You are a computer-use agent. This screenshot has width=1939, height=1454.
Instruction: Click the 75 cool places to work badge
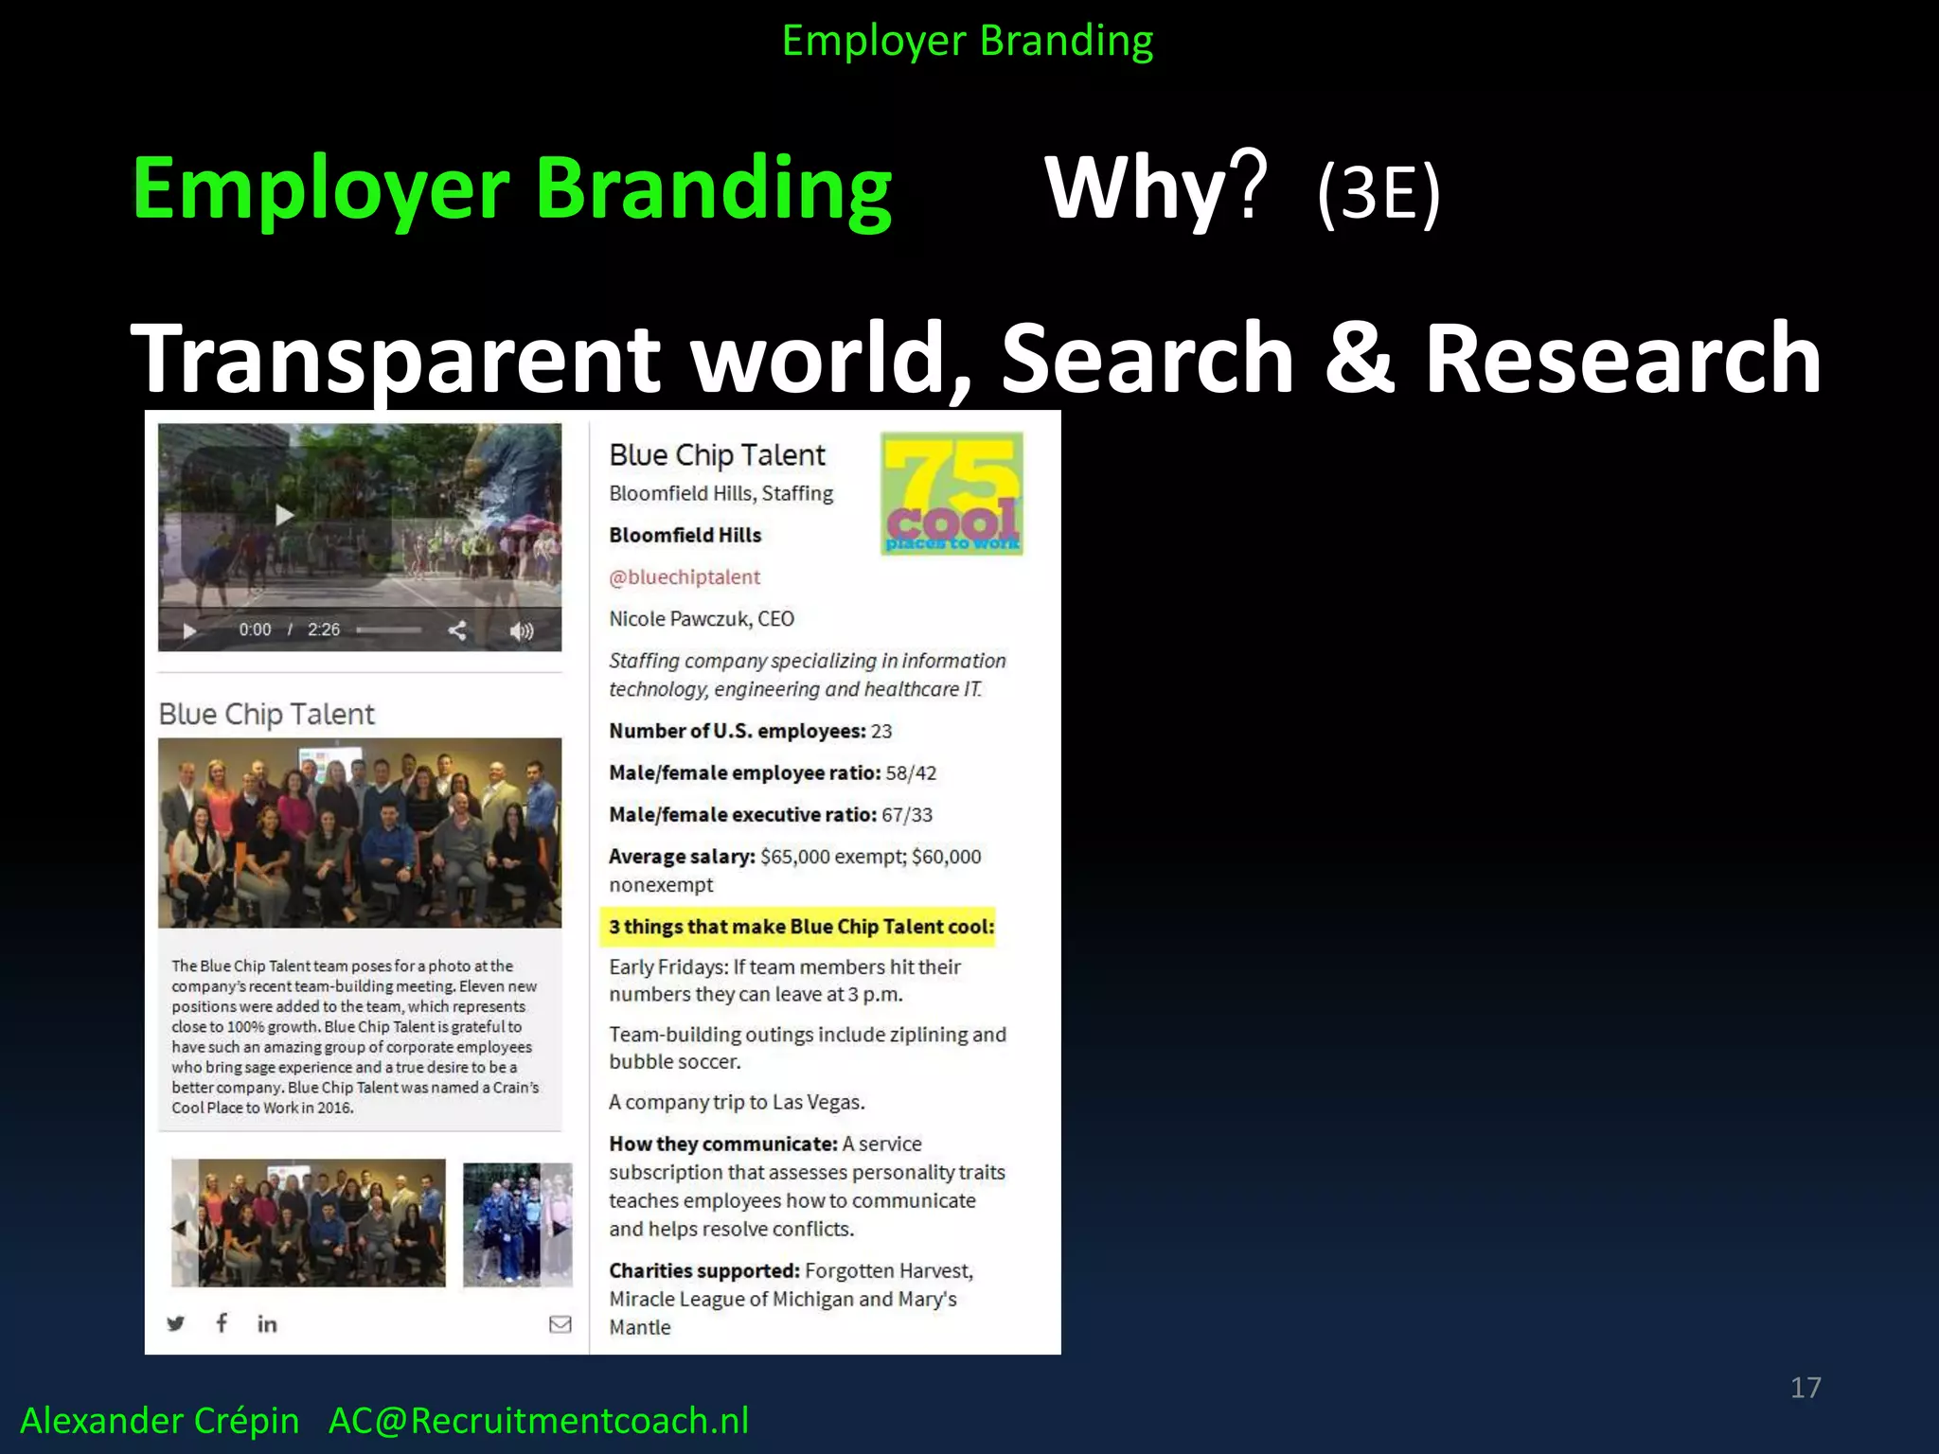[952, 493]
